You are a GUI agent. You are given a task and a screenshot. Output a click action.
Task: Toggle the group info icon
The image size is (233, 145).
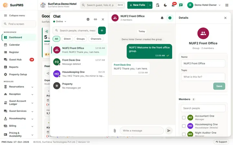[170, 18]
